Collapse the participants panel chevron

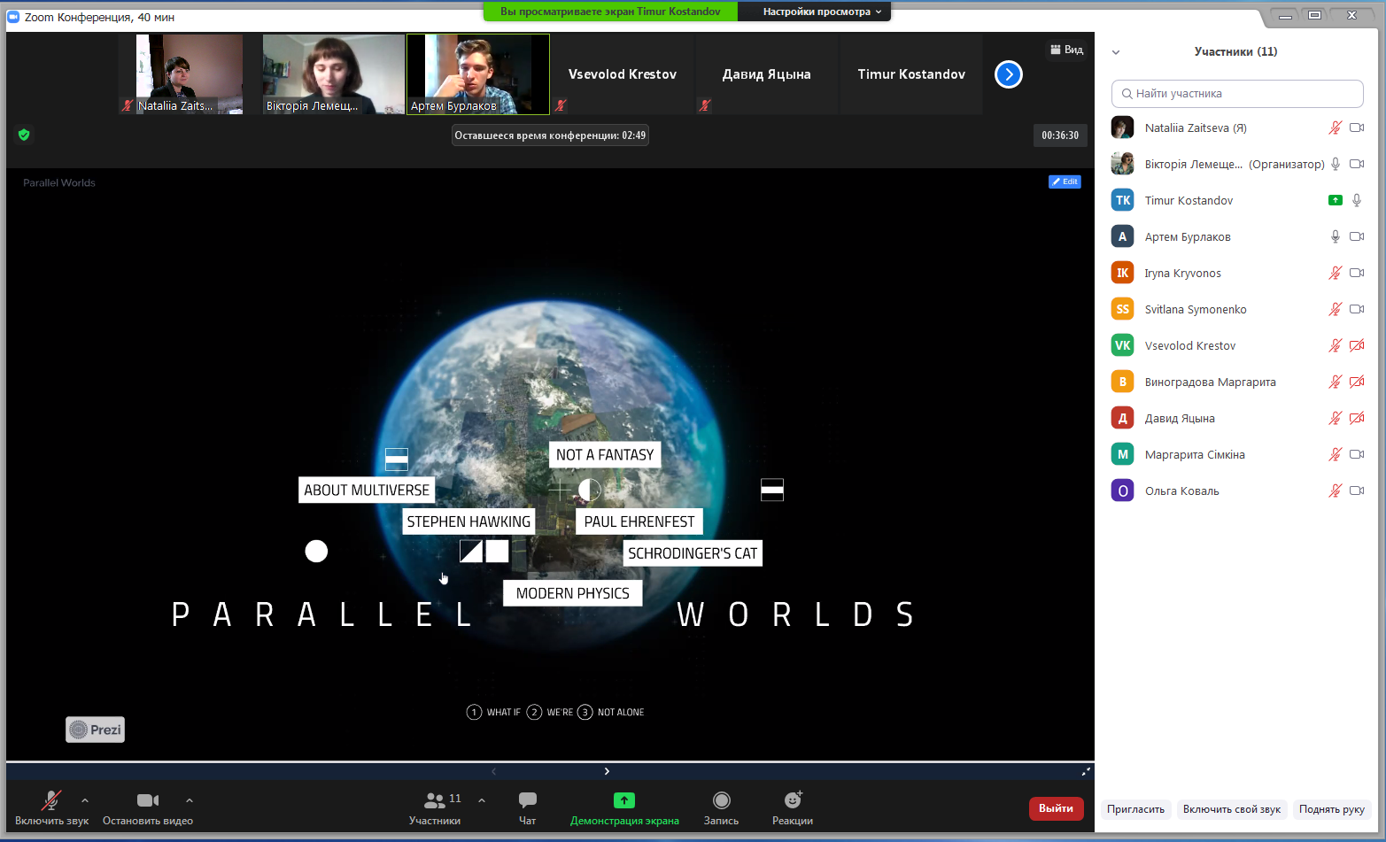click(x=1116, y=52)
